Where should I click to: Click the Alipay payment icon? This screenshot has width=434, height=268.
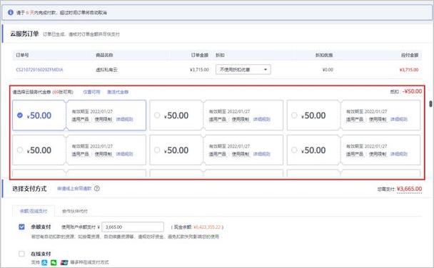(x=44, y=262)
